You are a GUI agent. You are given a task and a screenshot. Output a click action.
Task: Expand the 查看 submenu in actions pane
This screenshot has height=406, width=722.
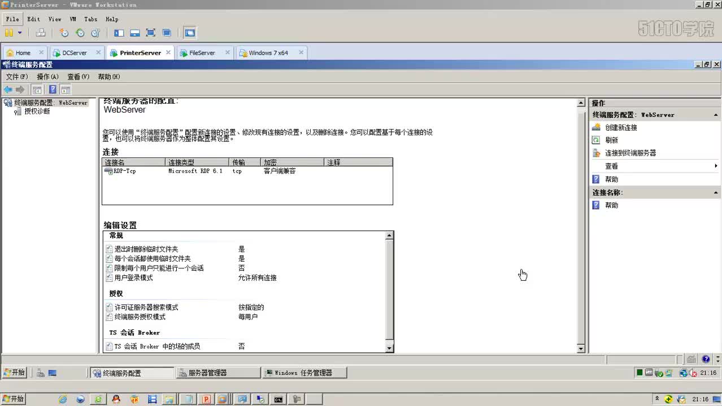coord(654,166)
